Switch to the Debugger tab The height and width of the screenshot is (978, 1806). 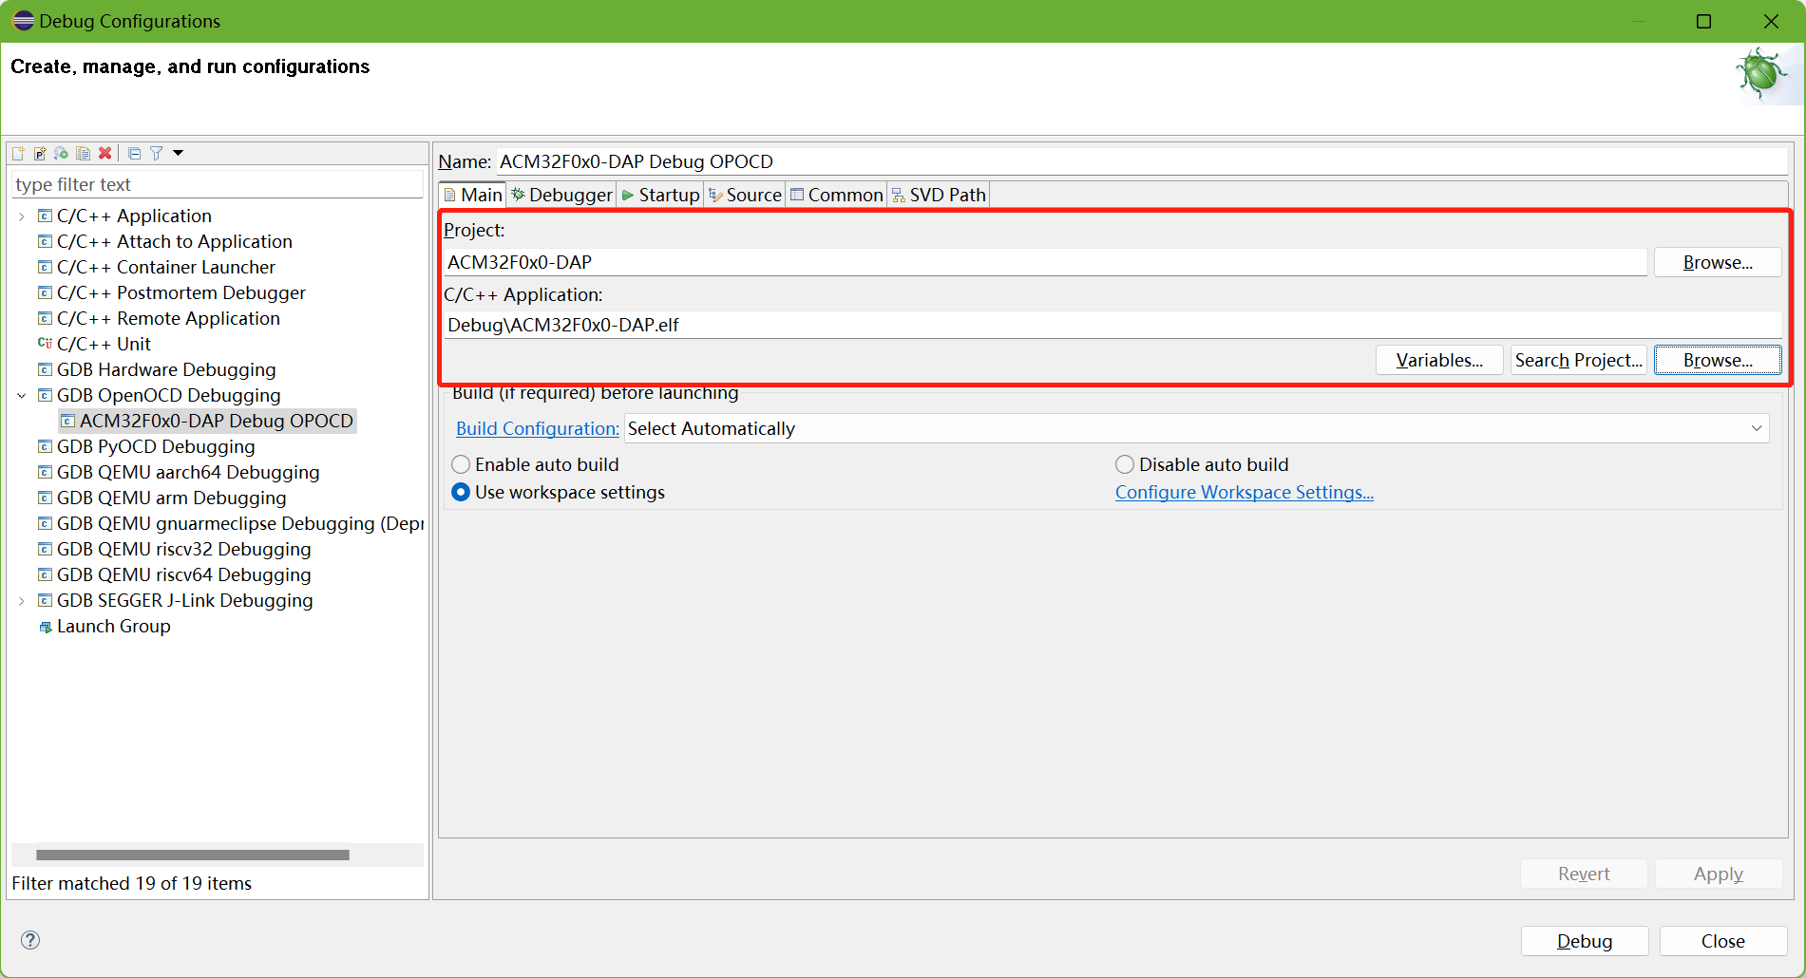[x=561, y=195]
